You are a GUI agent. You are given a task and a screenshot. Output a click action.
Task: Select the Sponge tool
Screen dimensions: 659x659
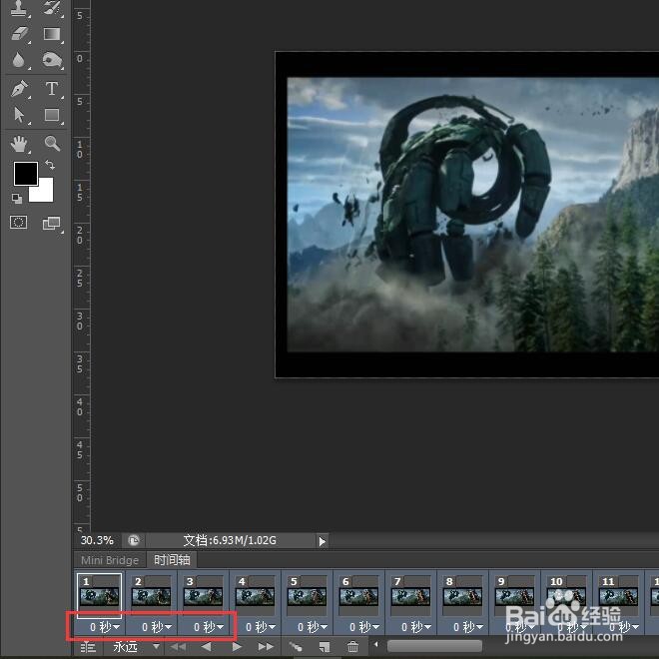[52, 60]
